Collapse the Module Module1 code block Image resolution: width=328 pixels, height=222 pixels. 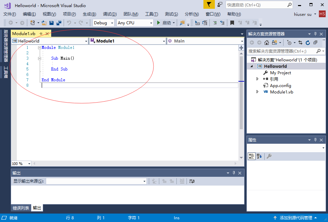tap(39, 48)
